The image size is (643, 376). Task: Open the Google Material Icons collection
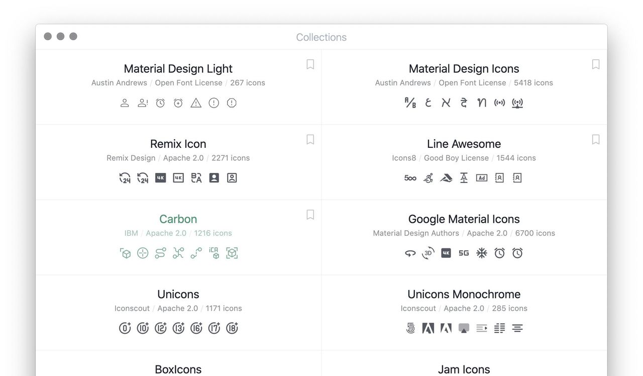[x=464, y=219]
